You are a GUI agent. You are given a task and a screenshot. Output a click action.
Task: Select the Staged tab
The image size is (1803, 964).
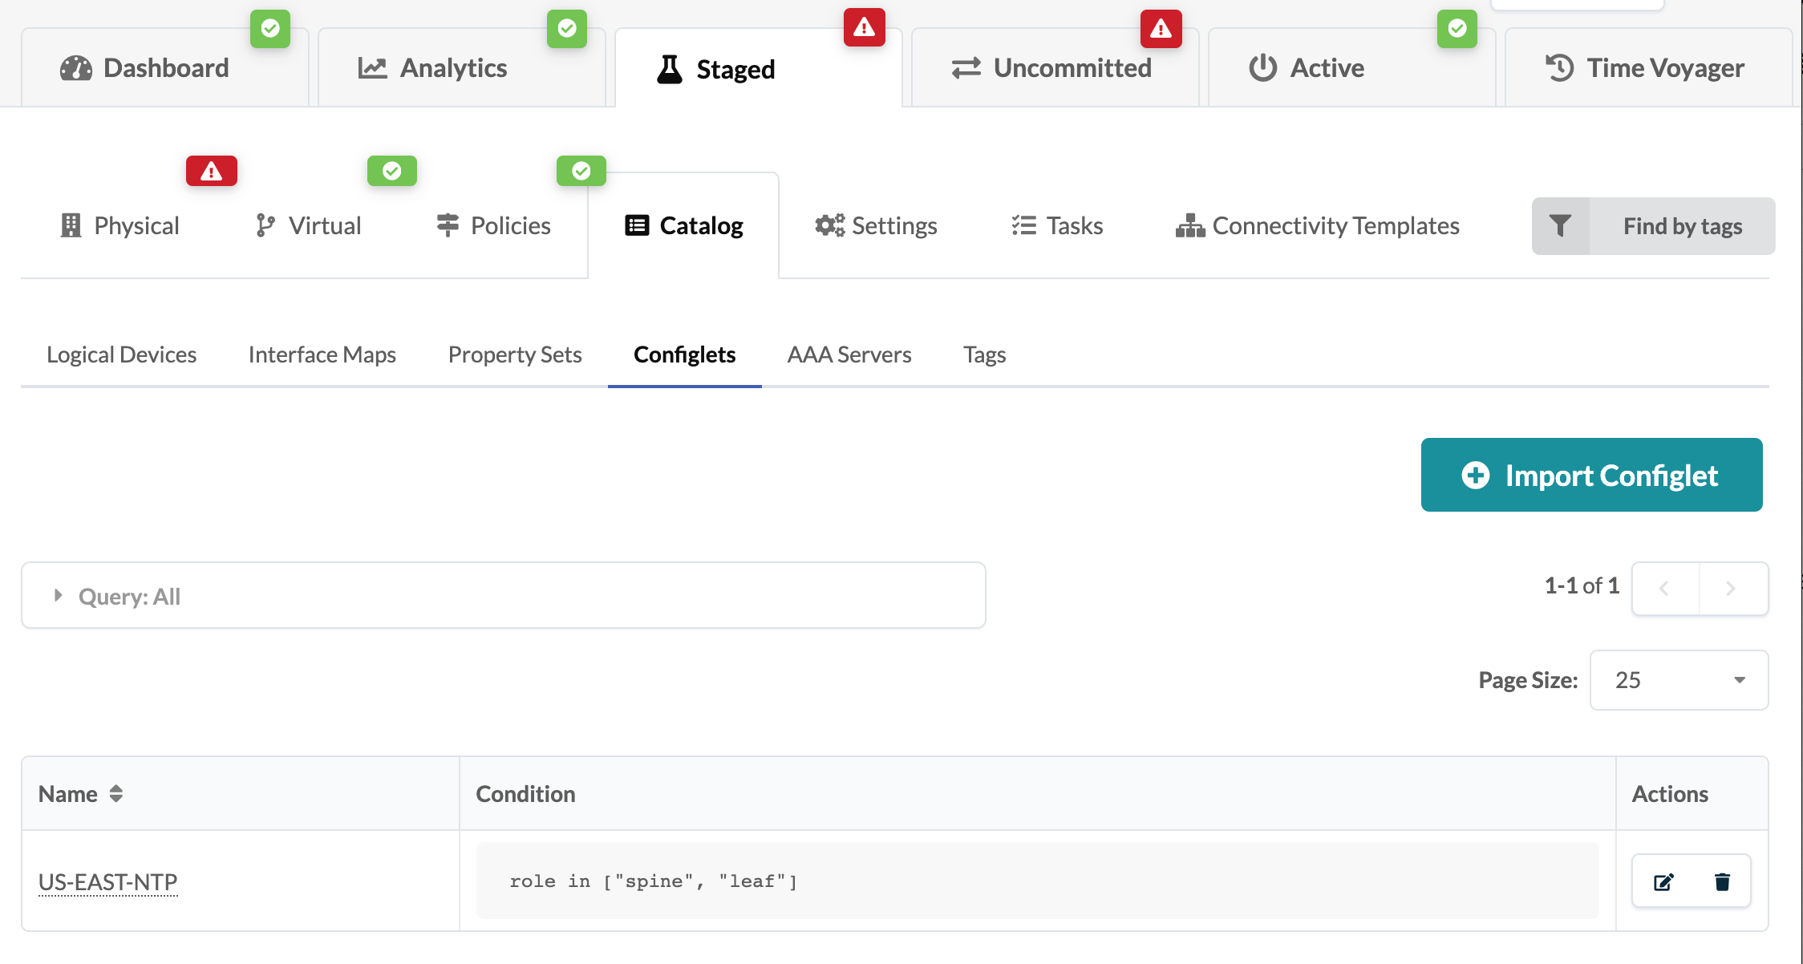click(759, 69)
